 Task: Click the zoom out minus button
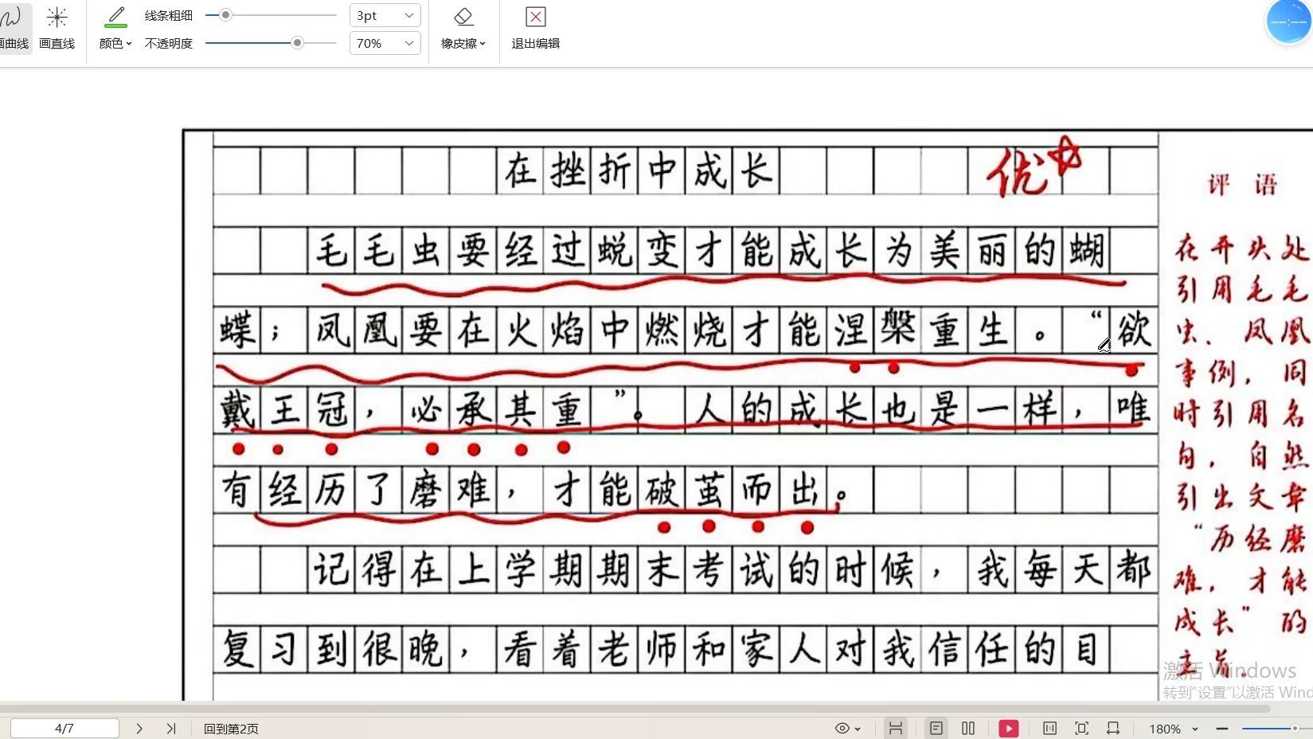tap(1222, 729)
